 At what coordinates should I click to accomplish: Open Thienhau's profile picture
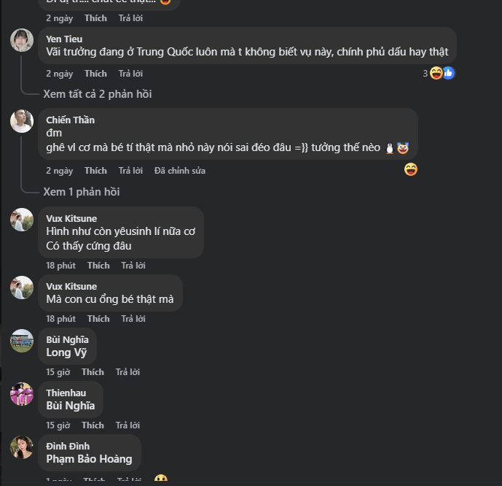coord(22,394)
